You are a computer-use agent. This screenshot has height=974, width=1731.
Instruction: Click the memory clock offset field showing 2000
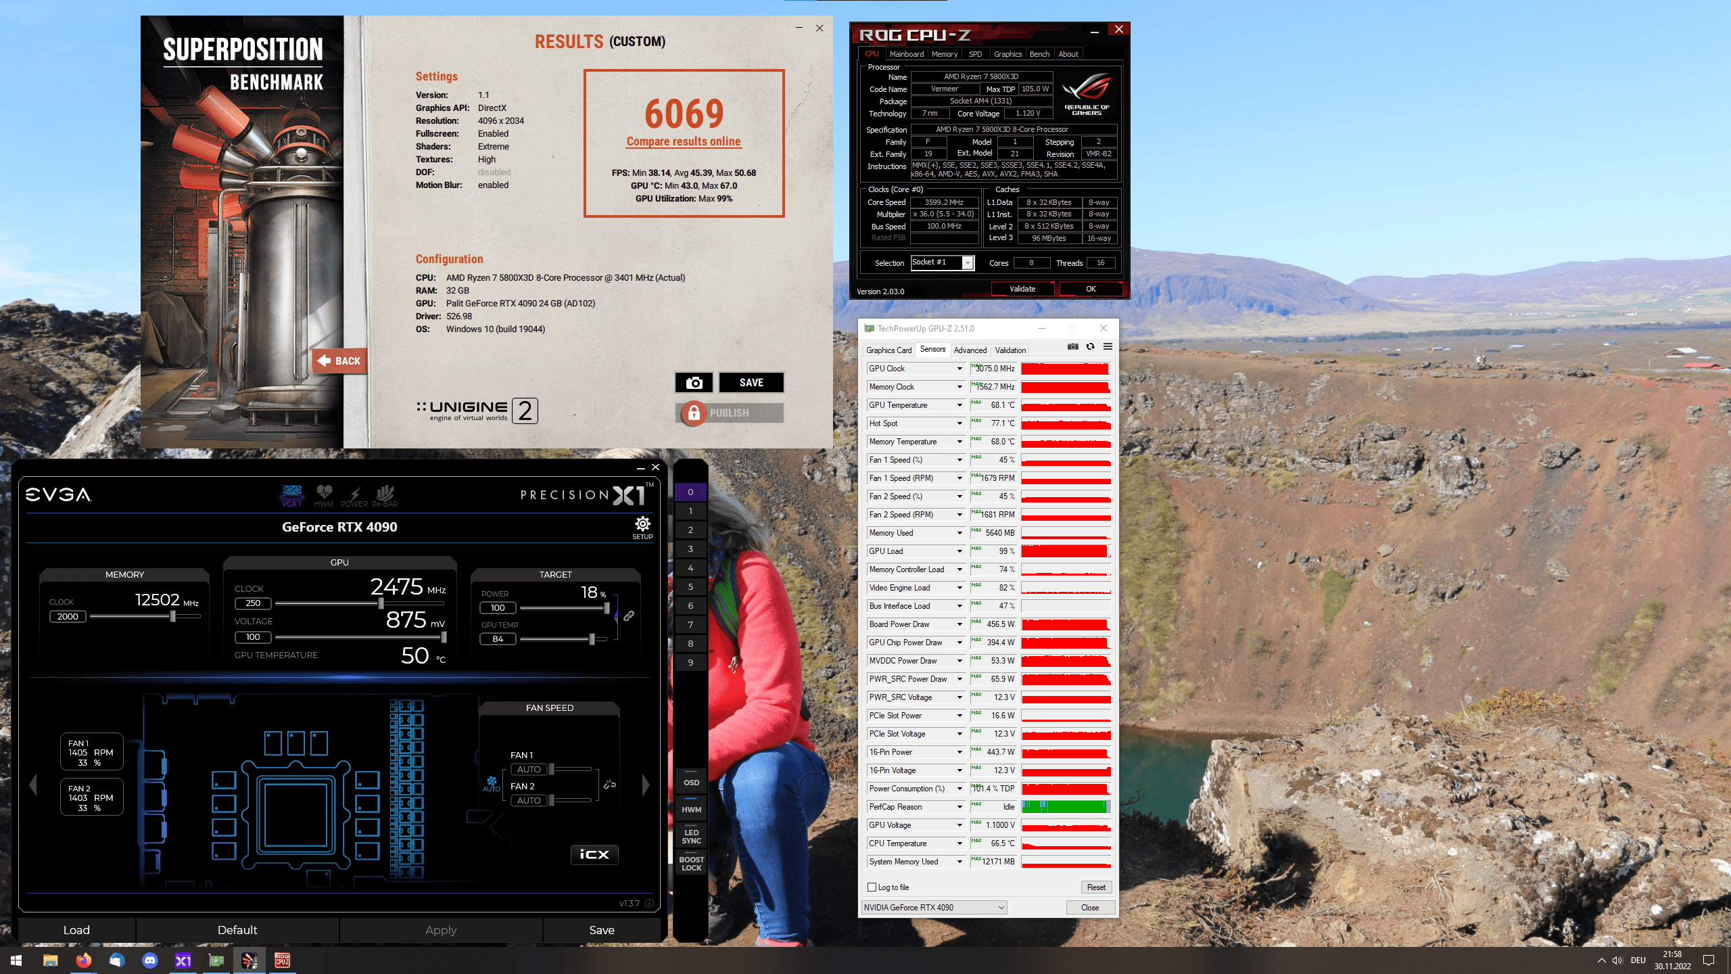click(68, 617)
